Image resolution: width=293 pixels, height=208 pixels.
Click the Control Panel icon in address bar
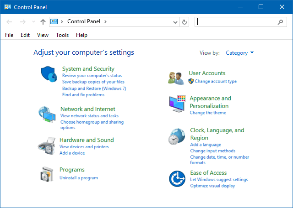[54, 21]
